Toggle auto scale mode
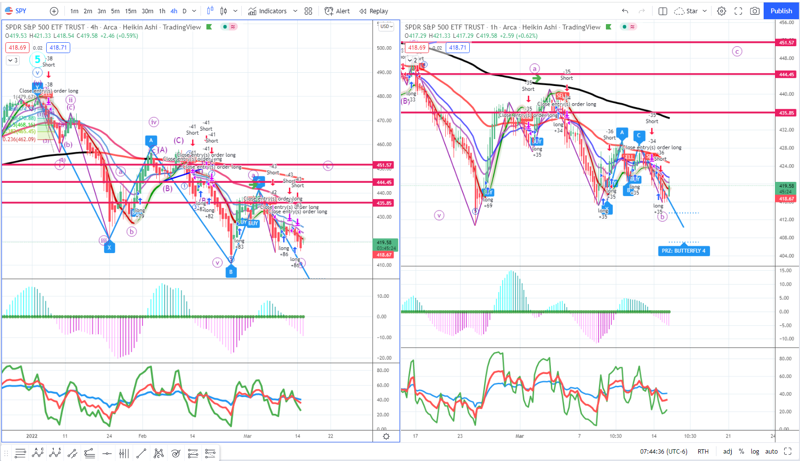The width and height of the screenshot is (800, 461). tap(771, 451)
